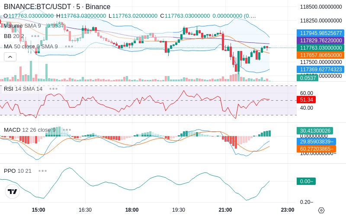Click the Volume SMA 9 legend label
346x216 pixels.
tap(22, 26)
